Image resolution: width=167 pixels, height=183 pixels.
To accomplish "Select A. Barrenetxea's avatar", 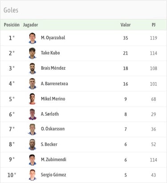I will pyautogui.click(x=33, y=84).
